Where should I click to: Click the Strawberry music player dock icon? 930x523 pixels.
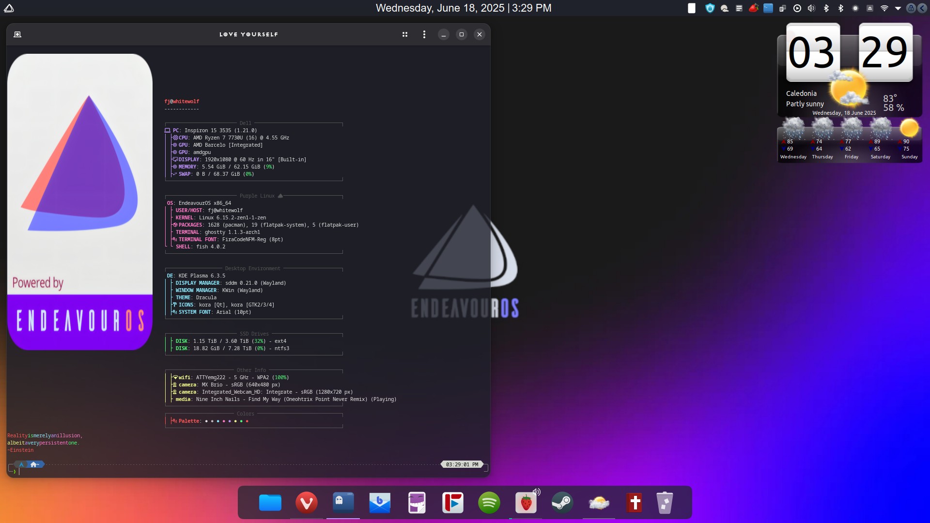[x=526, y=503]
